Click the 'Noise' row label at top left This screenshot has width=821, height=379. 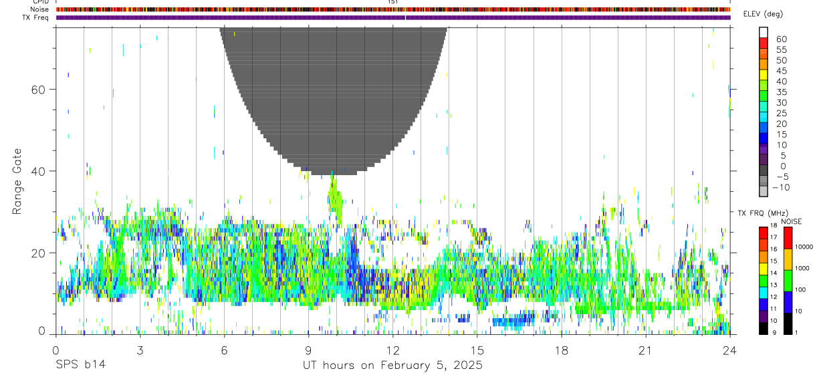[39, 9]
